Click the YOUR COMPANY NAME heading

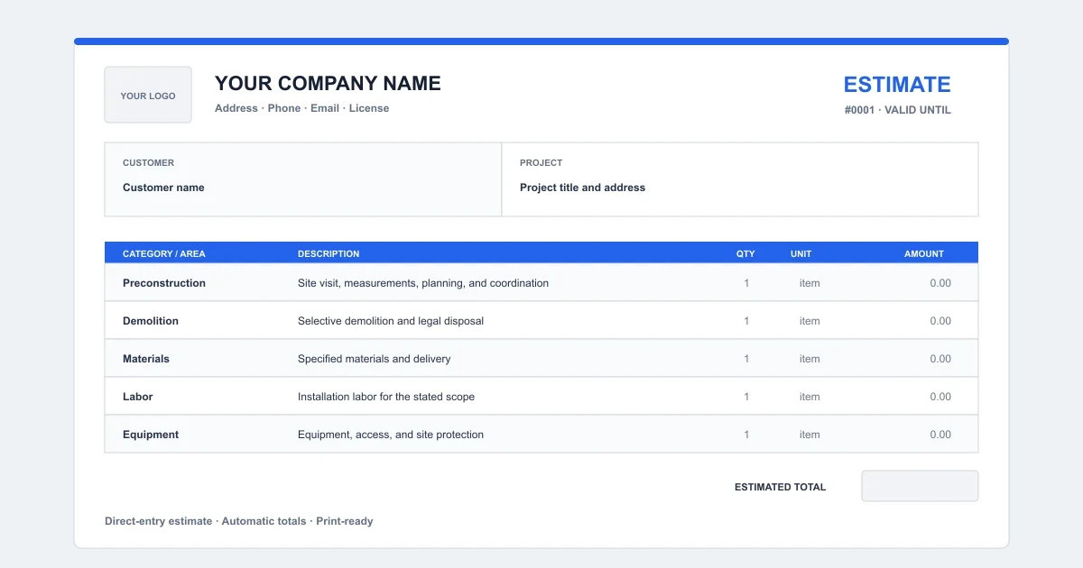pos(328,84)
